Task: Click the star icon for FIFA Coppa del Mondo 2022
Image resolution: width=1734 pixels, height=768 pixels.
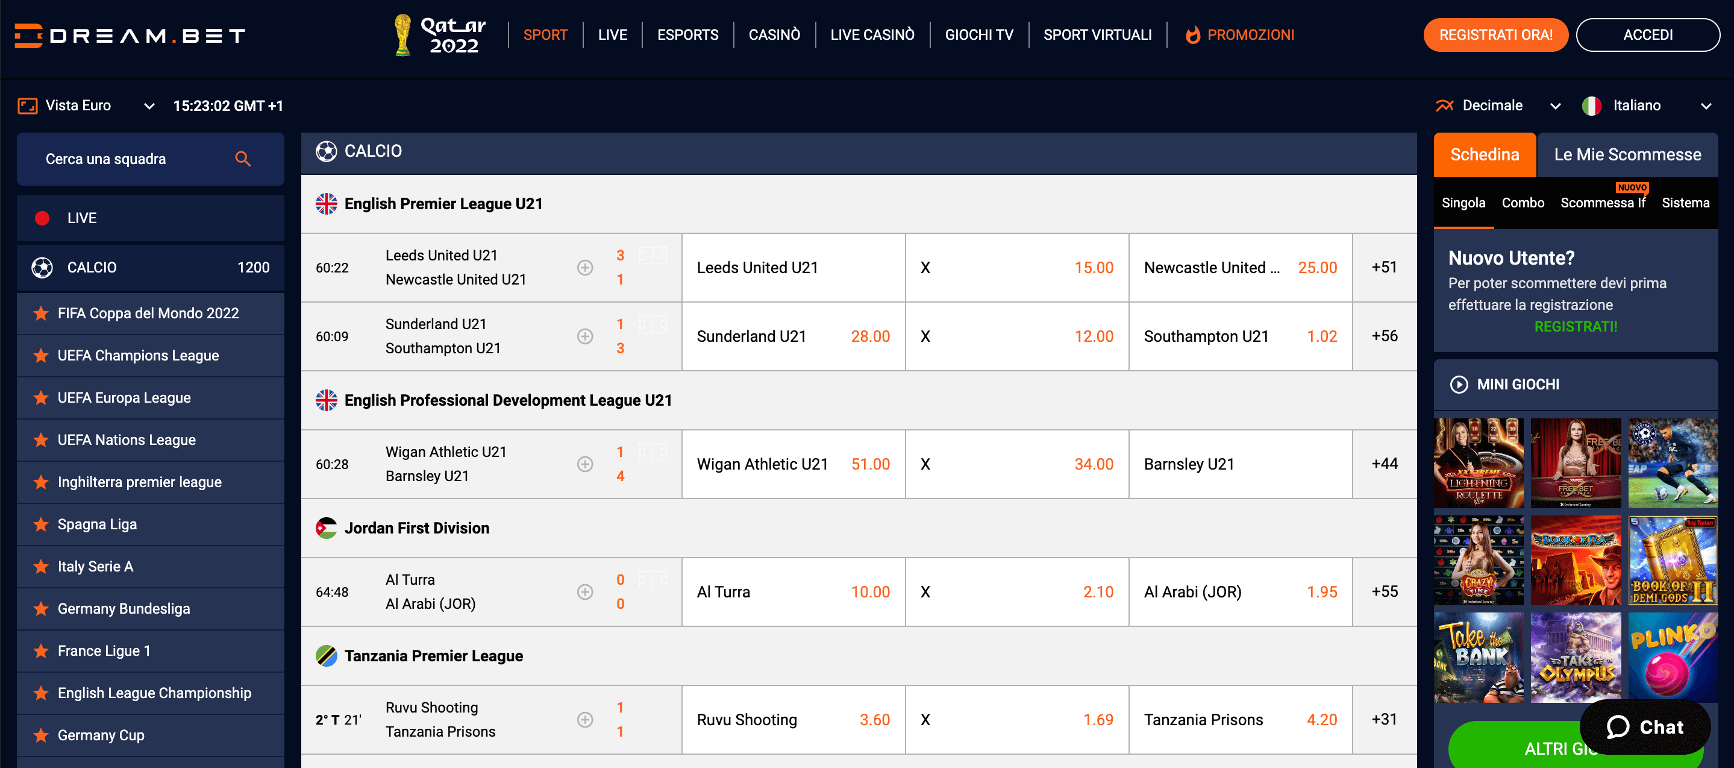Action: click(x=41, y=313)
